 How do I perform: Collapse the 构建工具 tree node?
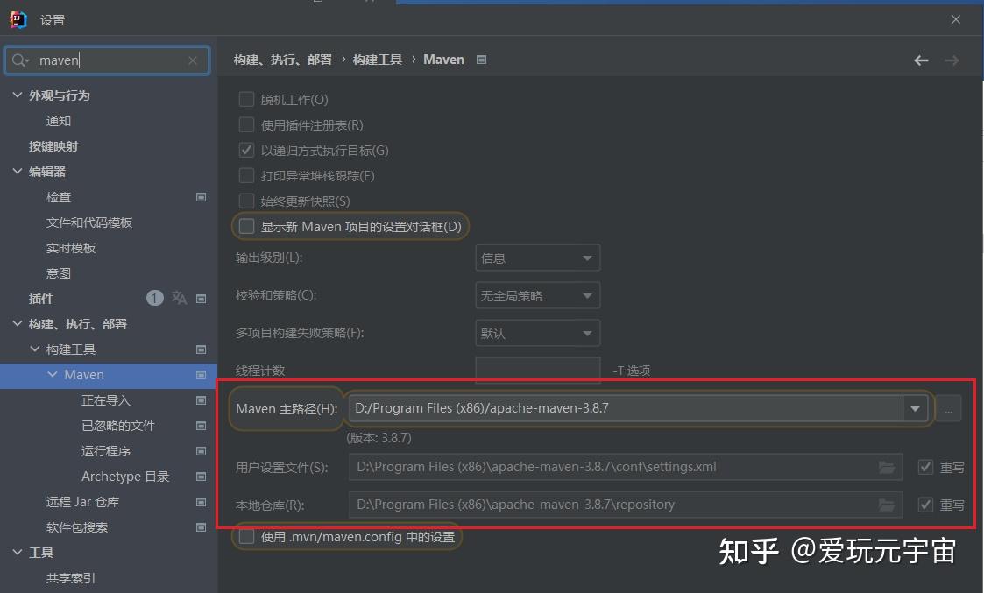click(x=35, y=349)
